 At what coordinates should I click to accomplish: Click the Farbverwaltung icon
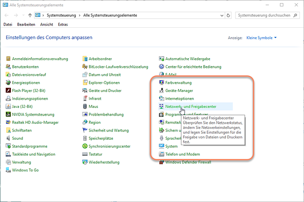tap(162, 82)
